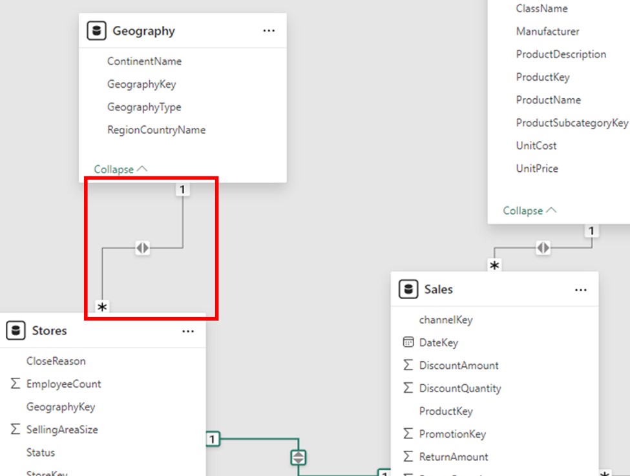Select the Stores-Sales green relationship direction icon

[297, 457]
